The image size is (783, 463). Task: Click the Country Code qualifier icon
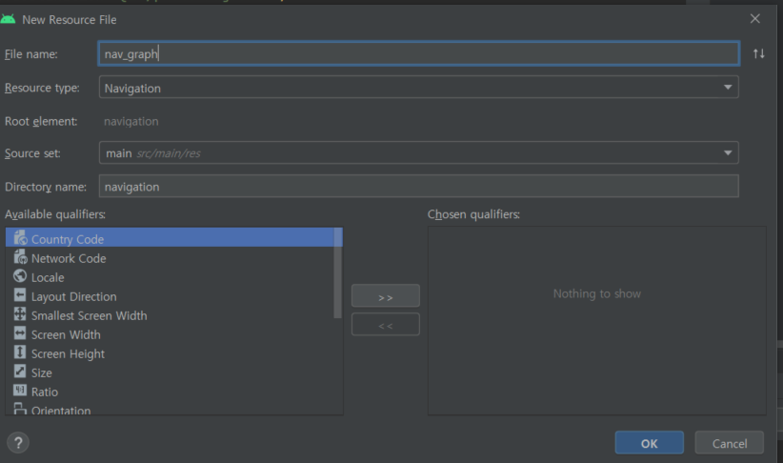[20, 238]
